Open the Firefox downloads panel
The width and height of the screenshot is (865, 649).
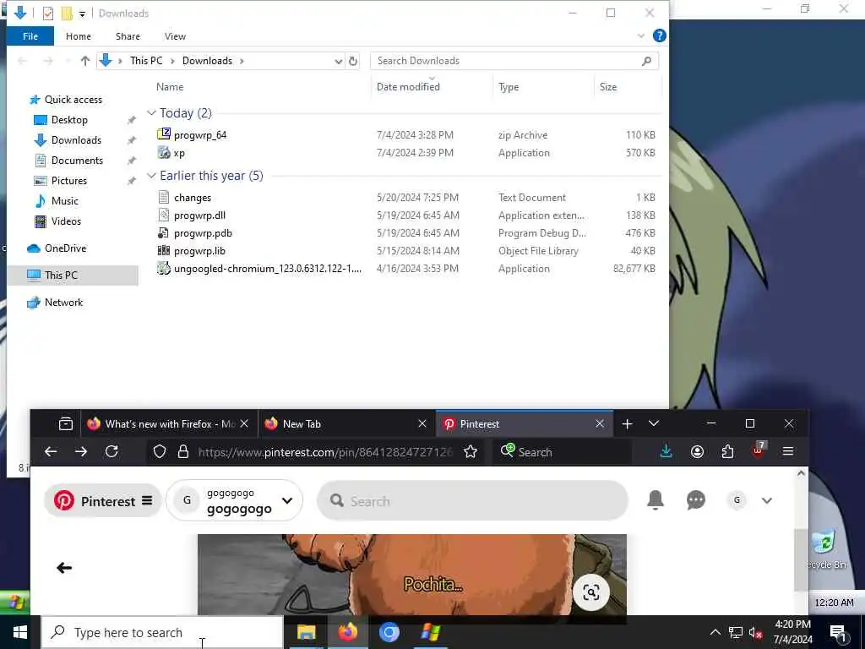(666, 451)
